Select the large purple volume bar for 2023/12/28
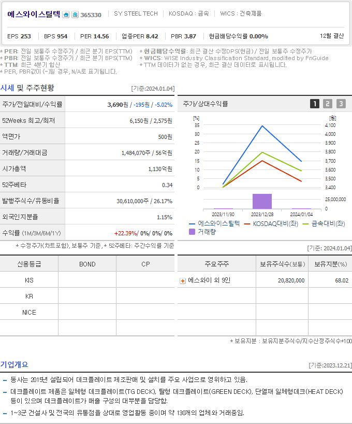 coord(262,201)
